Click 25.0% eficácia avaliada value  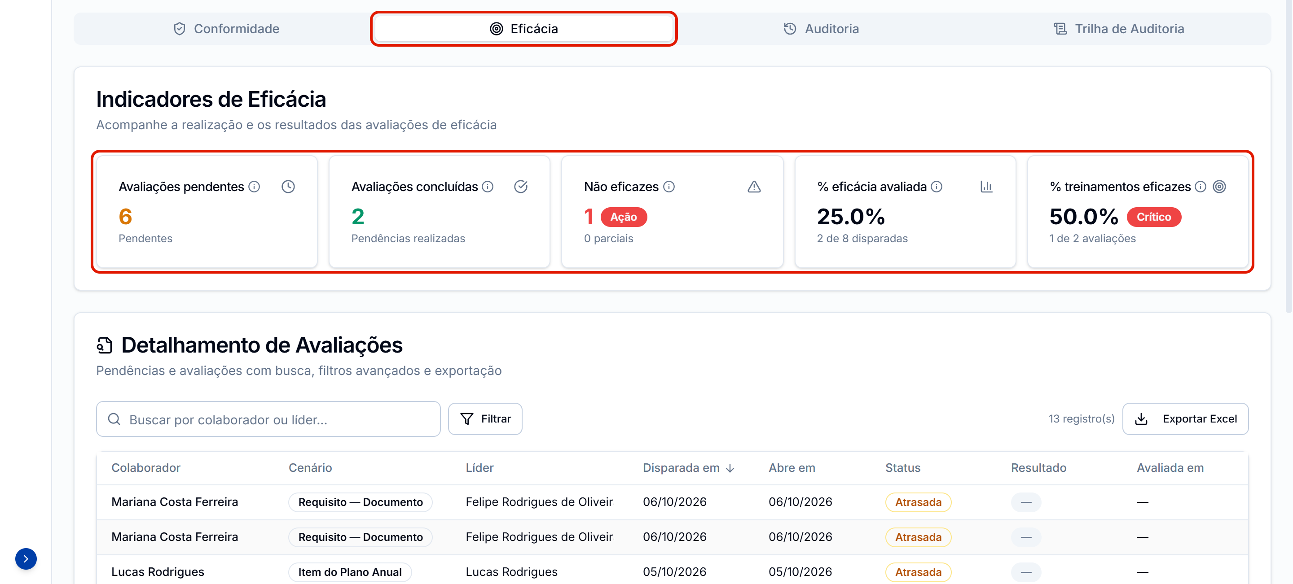(x=851, y=217)
